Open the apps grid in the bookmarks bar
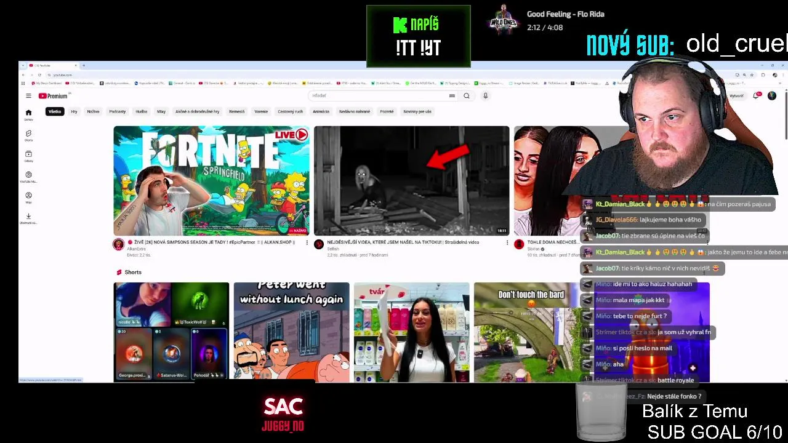Viewport: 788px width, 443px height. pos(23,83)
